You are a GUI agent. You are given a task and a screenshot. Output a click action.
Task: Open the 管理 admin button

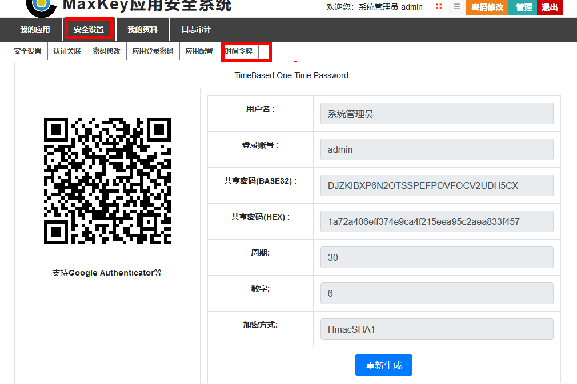click(523, 7)
